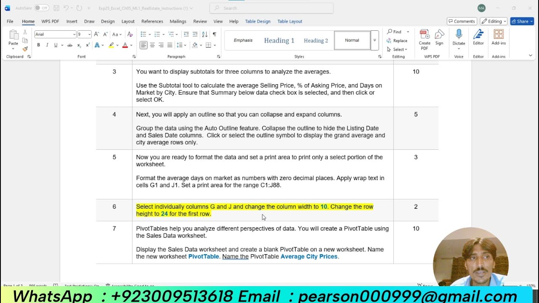Click the Comments button
Viewport: 539px width, 303px height.
point(462,21)
